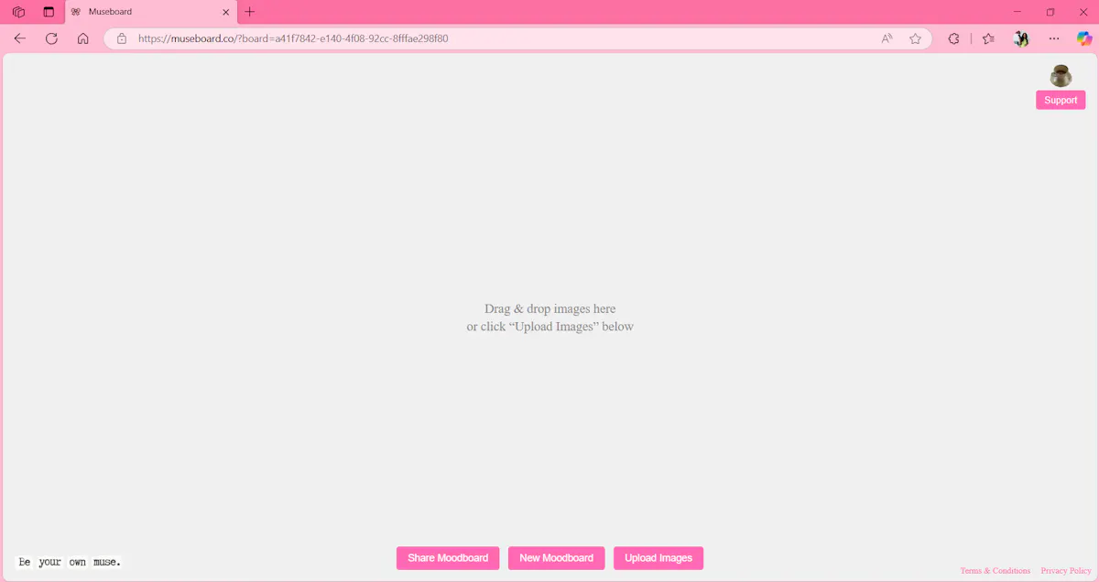
Task: Open the Terms & Conditions link
Action: click(x=995, y=571)
